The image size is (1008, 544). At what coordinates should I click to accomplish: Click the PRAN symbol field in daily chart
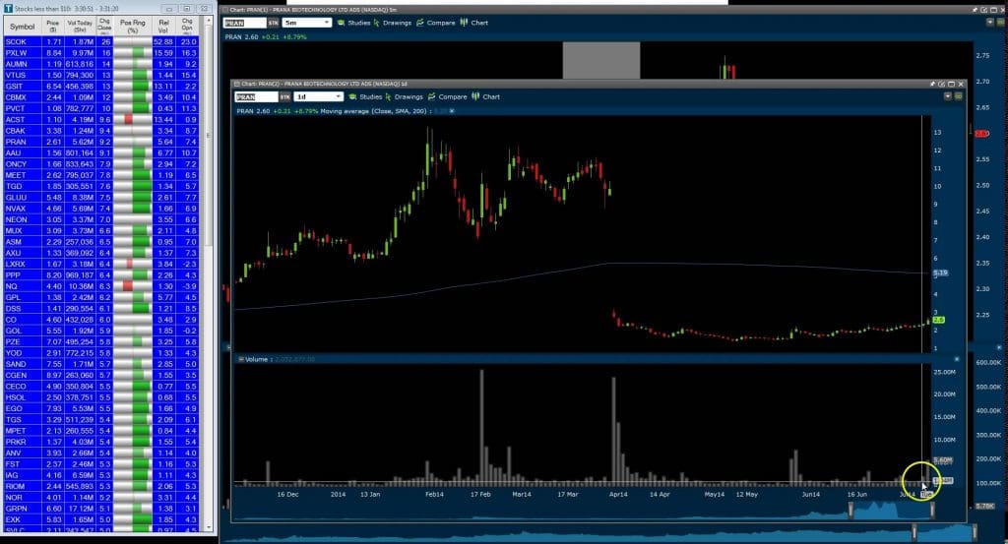pyautogui.click(x=256, y=97)
